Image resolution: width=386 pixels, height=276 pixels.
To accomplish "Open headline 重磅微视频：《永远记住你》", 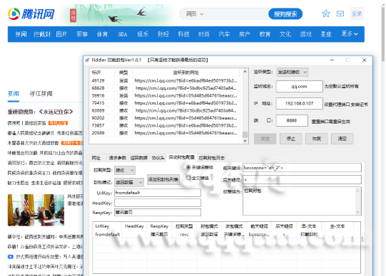I will point(40,112).
